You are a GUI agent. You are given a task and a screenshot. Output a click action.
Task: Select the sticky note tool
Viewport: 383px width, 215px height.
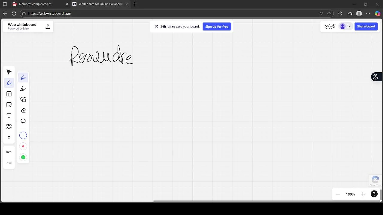[9, 105]
